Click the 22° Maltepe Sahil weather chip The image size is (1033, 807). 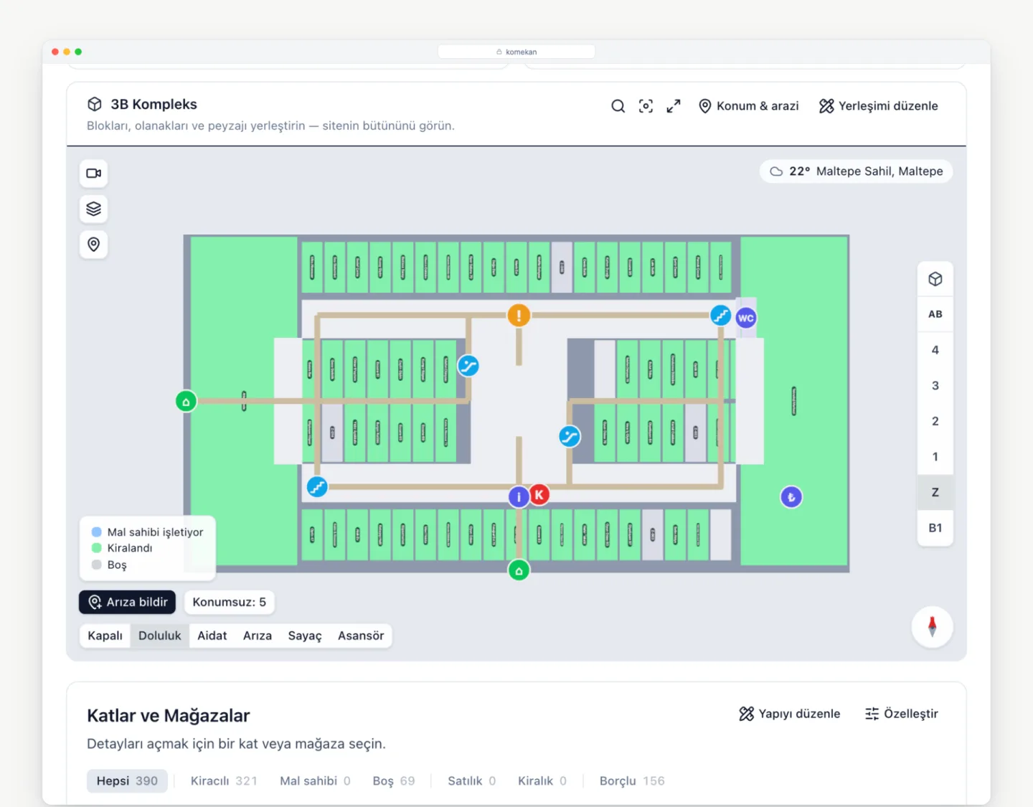[856, 171]
